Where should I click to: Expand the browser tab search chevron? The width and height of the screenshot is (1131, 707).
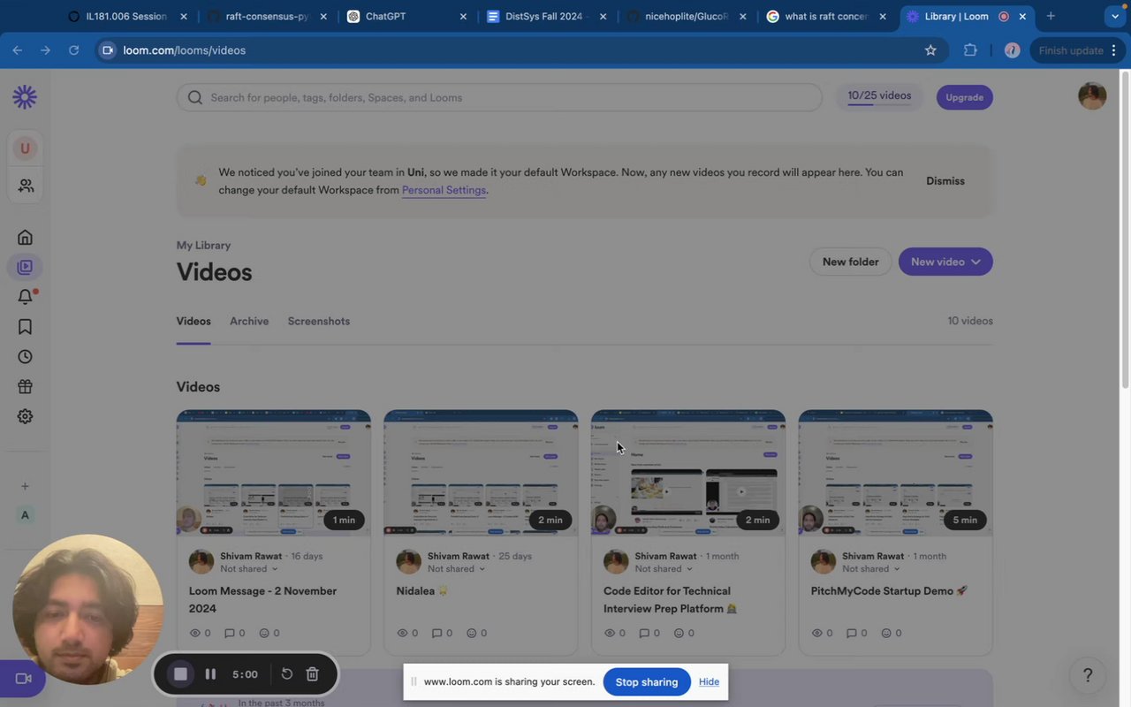pos(1115,16)
